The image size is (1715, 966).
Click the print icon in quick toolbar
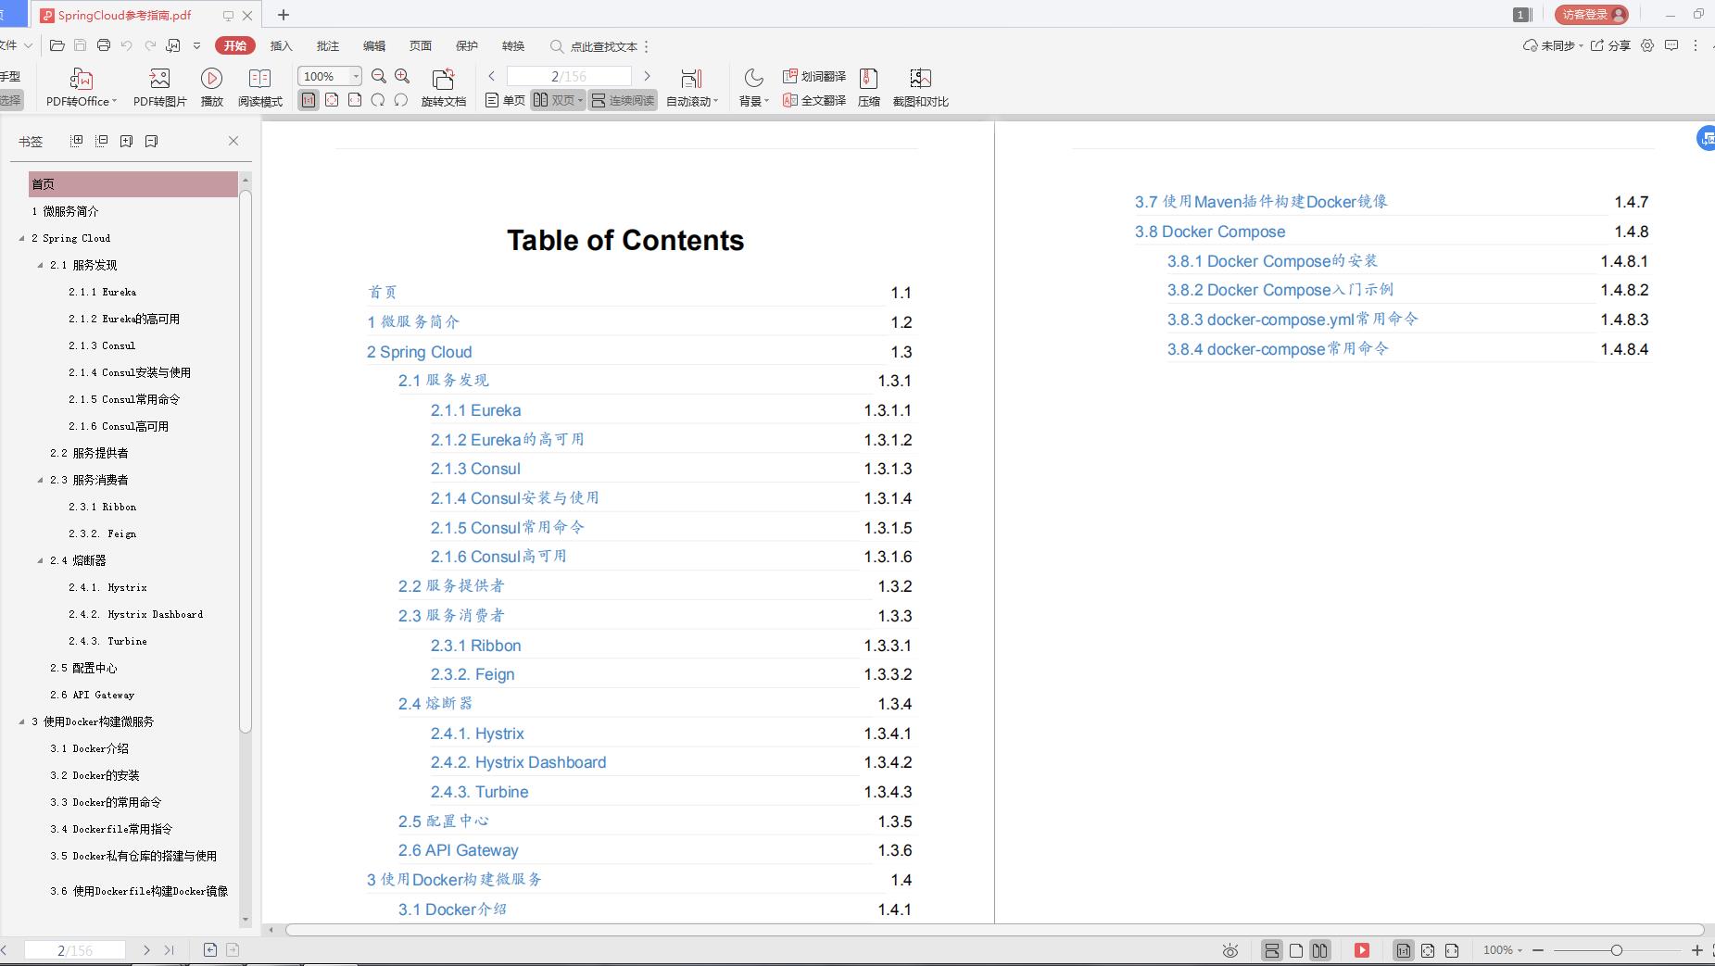coord(104,45)
